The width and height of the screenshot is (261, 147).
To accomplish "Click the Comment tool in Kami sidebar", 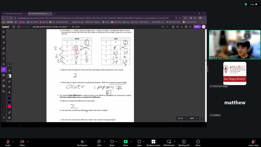I will point(4,53).
